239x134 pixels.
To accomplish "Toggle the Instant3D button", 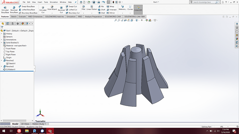I will coord(138,10).
